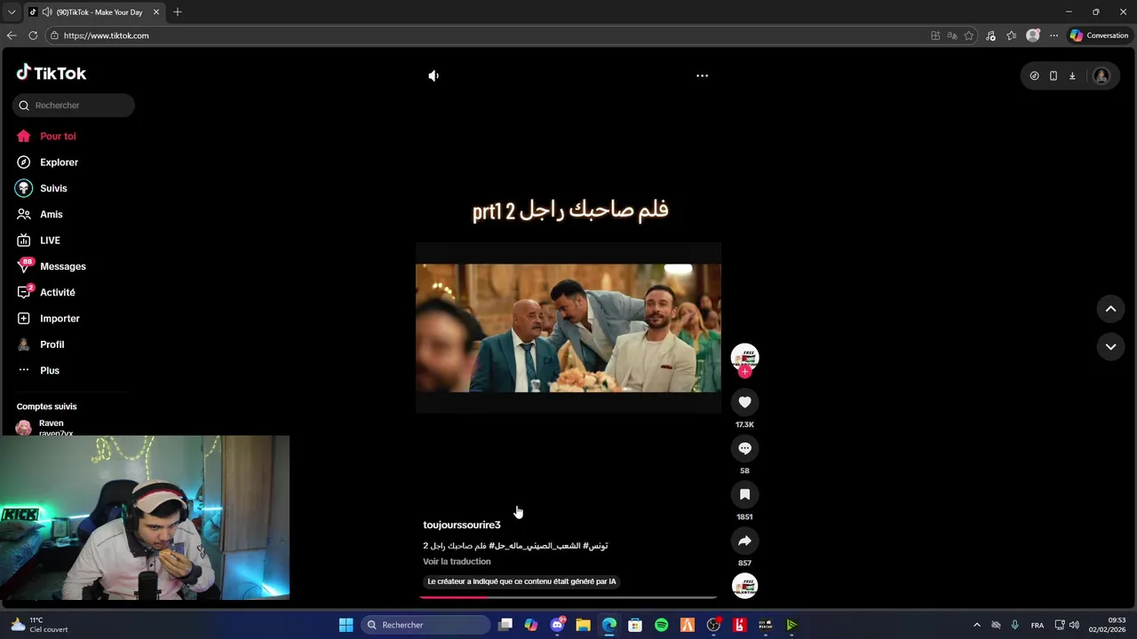Mute the TikTok video with the speaker icon
Screen dimensions: 1137x639
point(433,75)
